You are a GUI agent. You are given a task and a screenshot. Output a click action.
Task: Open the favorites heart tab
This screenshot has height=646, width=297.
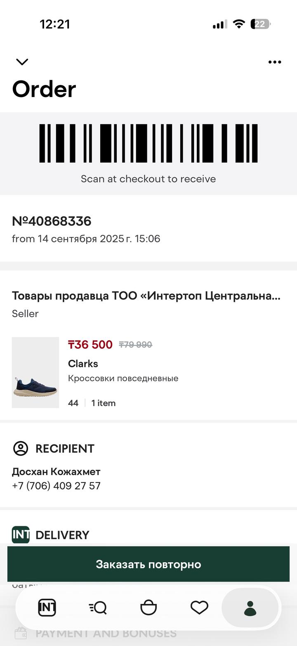[x=199, y=608]
